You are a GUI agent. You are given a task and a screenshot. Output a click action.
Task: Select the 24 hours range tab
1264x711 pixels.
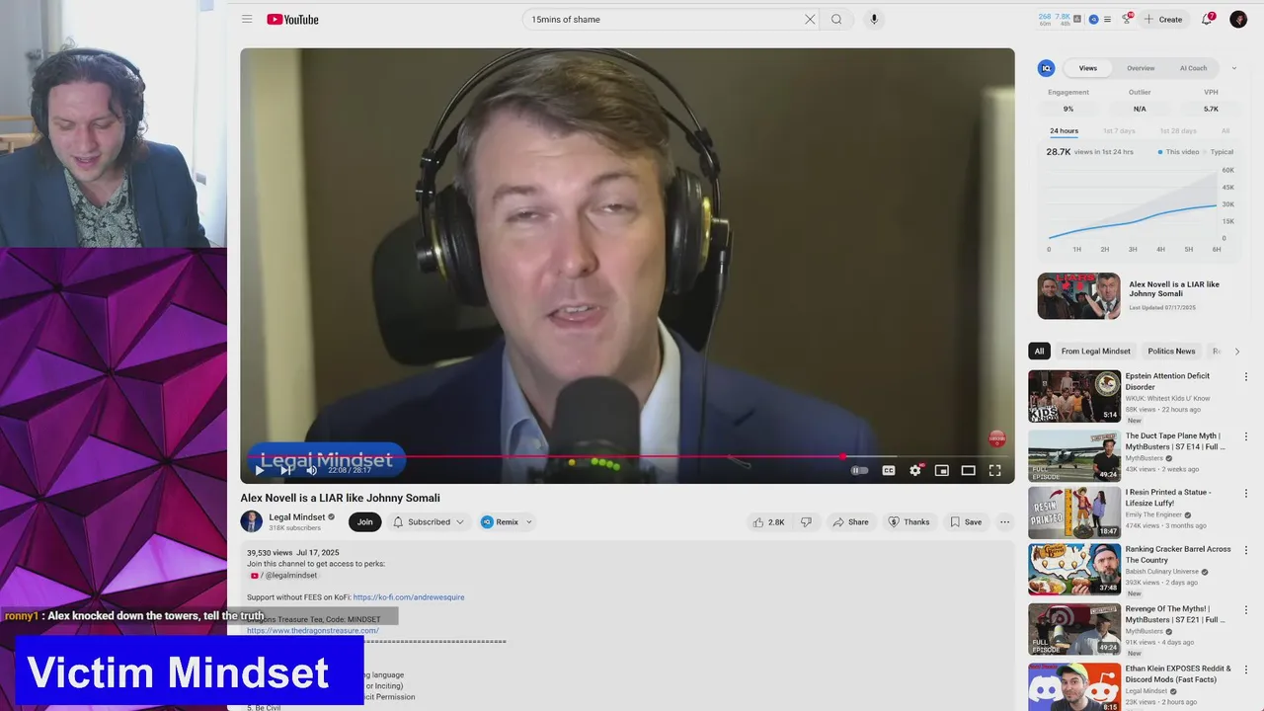coord(1064,130)
